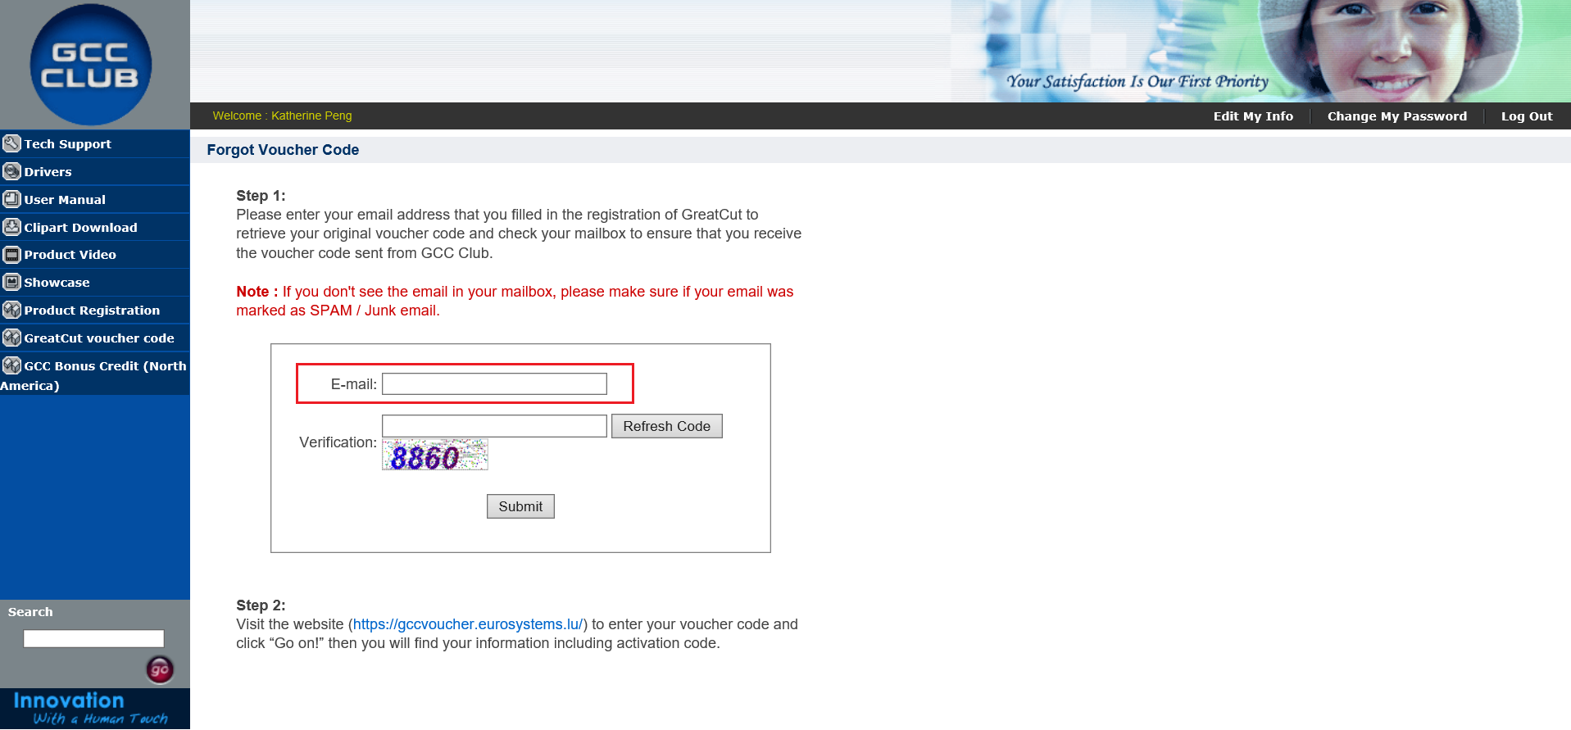Click the GreatCut voucher code icon
The image size is (1571, 730).
[11, 338]
